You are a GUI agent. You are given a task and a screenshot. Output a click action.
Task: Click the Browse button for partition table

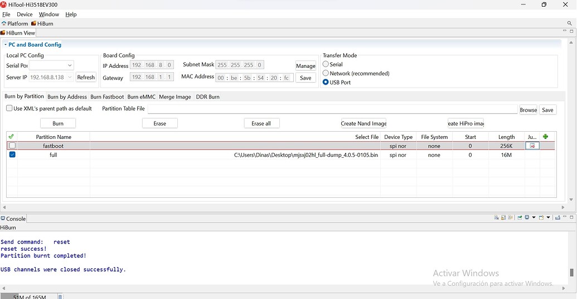pos(528,109)
